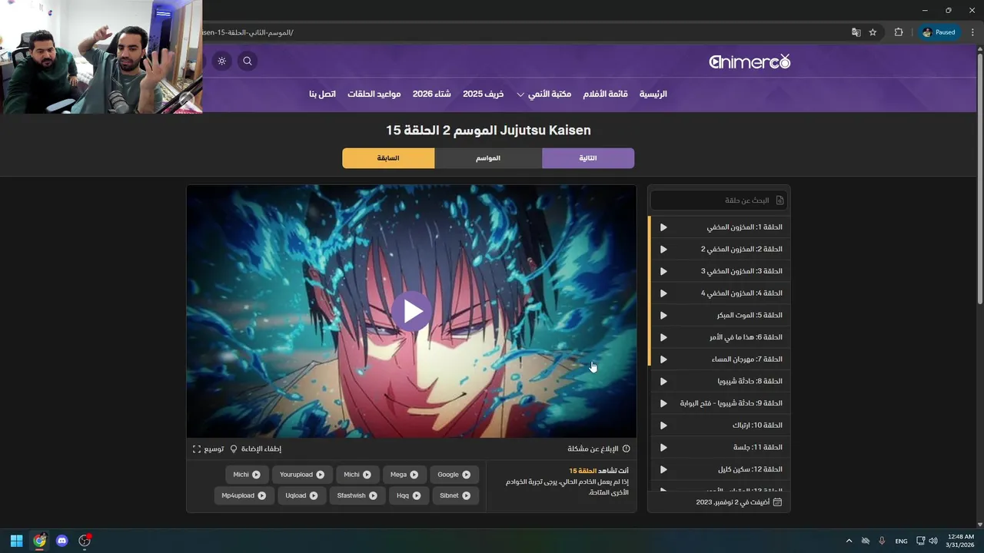This screenshot has height=553, width=984.
Task: Open the الرئيسية home menu item
Action: click(653, 94)
